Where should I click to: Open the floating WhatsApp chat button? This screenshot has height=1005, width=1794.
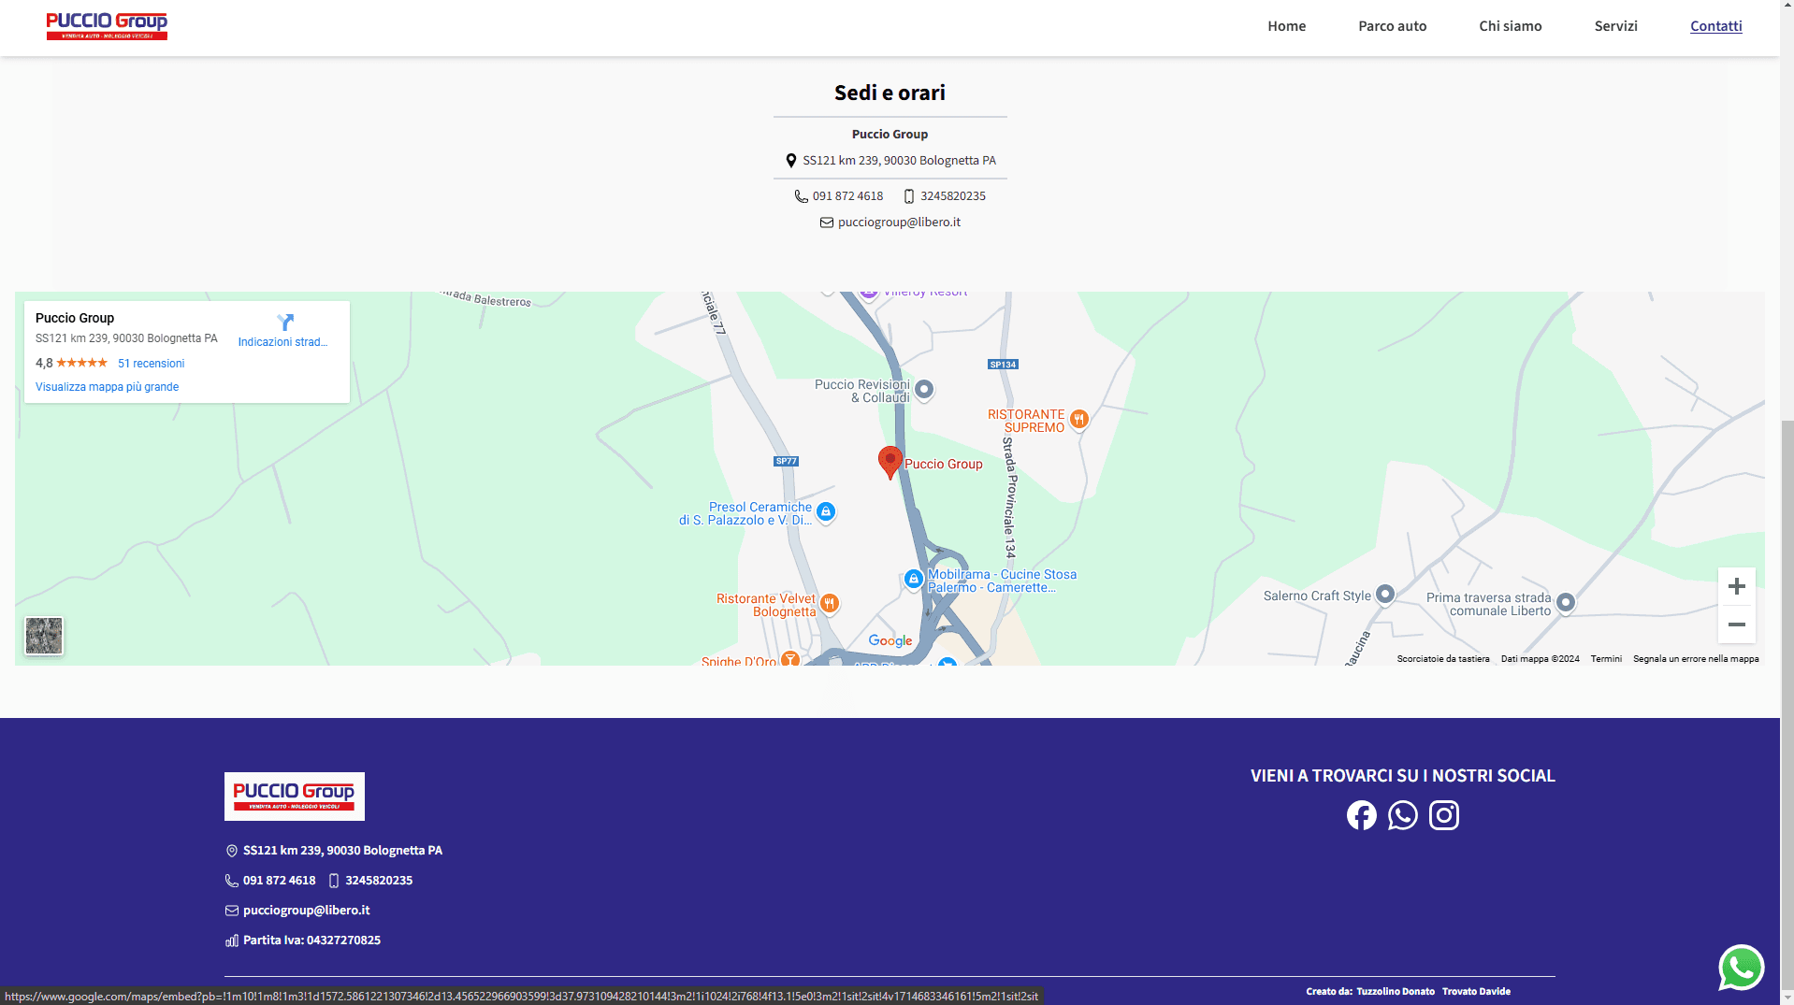click(x=1741, y=968)
